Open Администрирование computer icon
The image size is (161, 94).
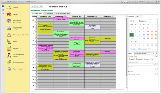pos(9,69)
